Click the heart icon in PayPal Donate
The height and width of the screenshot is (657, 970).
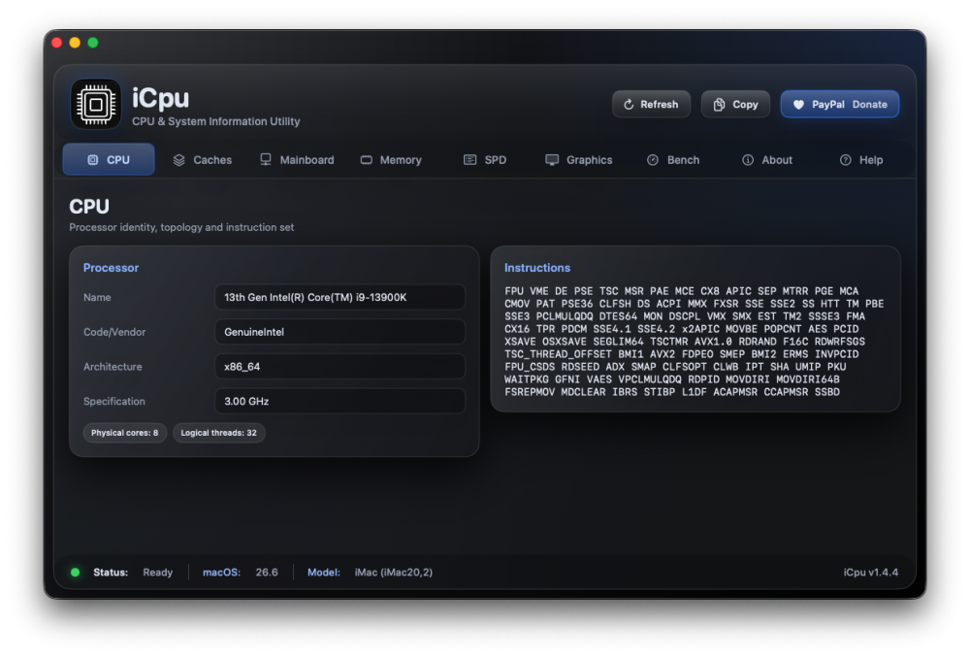[x=798, y=105]
